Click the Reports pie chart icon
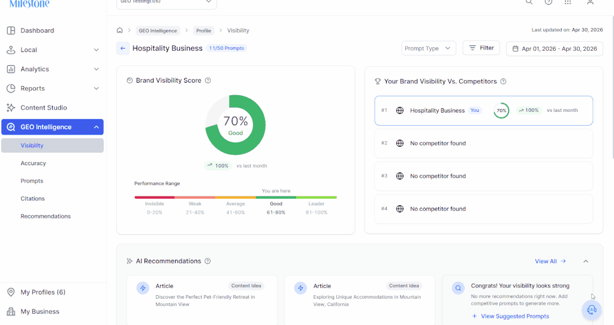This screenshot has height=325, width=614. click(11, 89)
